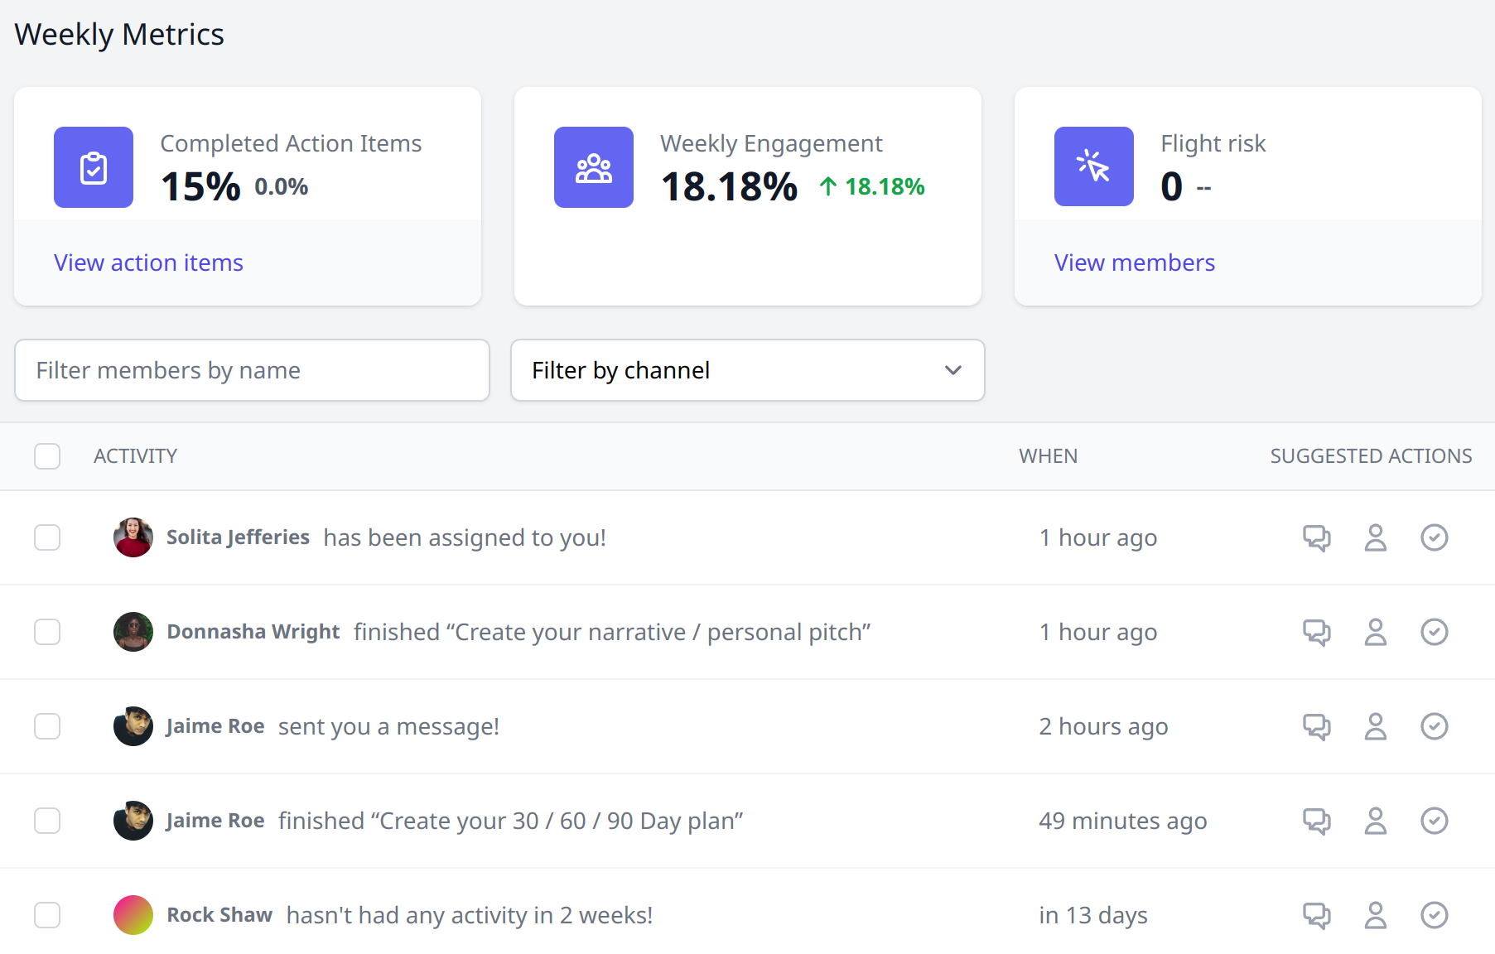
Task: Open the View action items link
Action: click(149, 263)
